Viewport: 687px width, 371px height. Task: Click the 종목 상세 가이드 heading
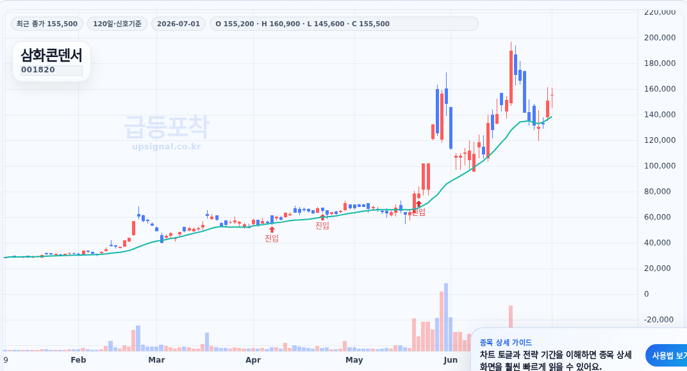(506, 343)
